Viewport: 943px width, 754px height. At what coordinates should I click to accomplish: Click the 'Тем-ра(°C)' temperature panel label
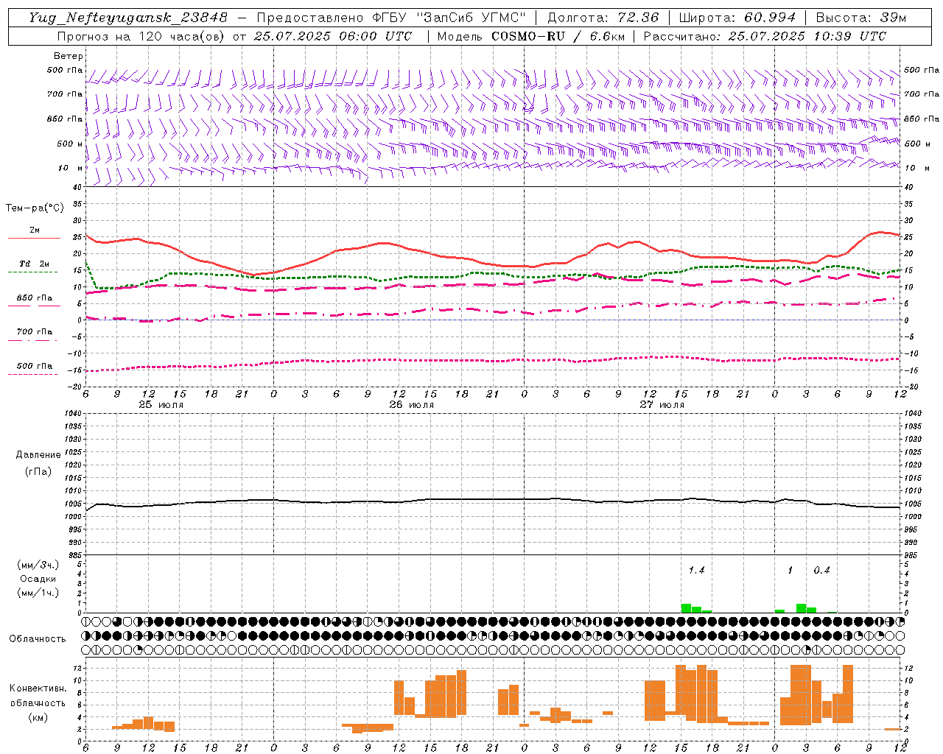(35, 208)
